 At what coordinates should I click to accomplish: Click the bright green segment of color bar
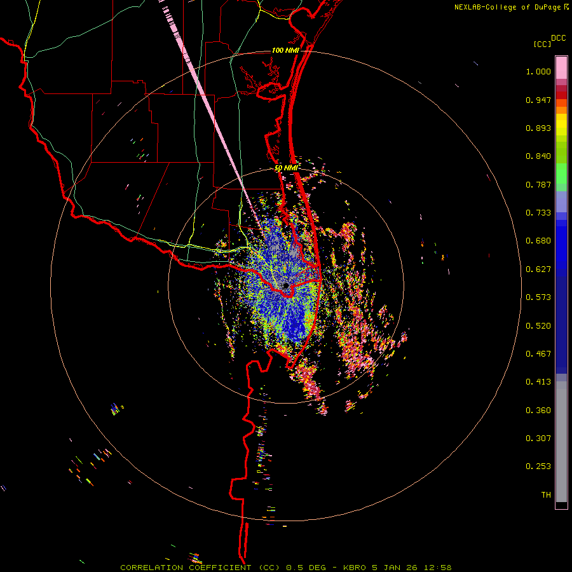point(561,174)
